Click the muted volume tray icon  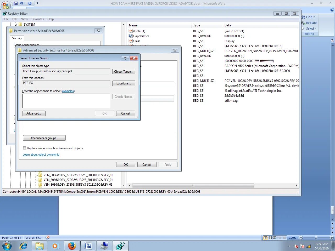(296, 246)
